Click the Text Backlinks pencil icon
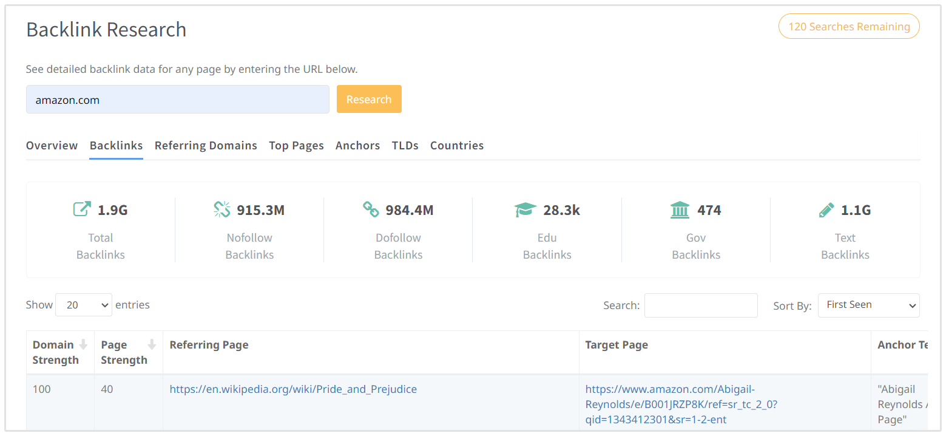Screen dimensions: 946x436 coord(826,210)
